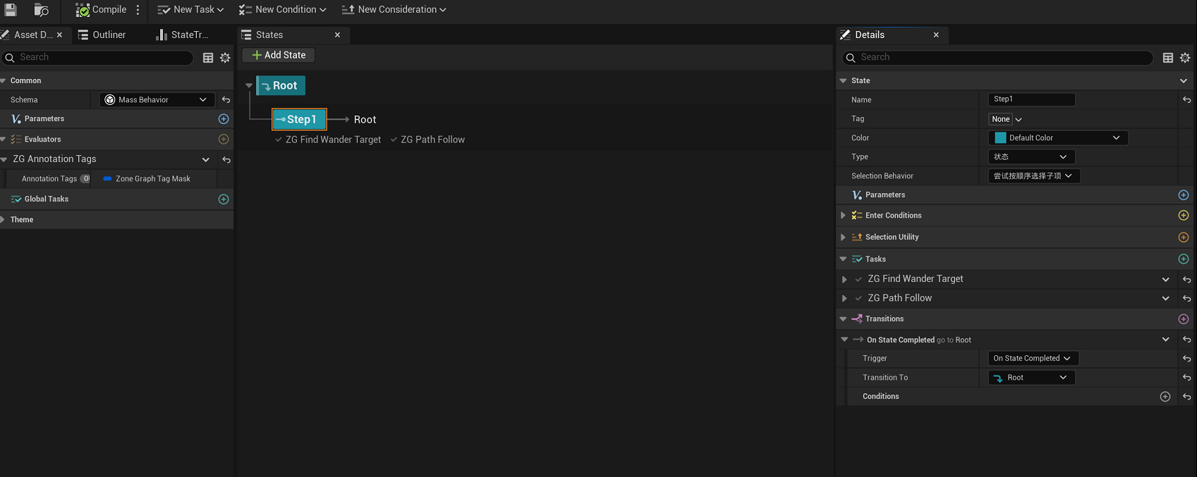Reset ZG Annotation Tags to default
The image size is (1197, 477).
(226, 160)
